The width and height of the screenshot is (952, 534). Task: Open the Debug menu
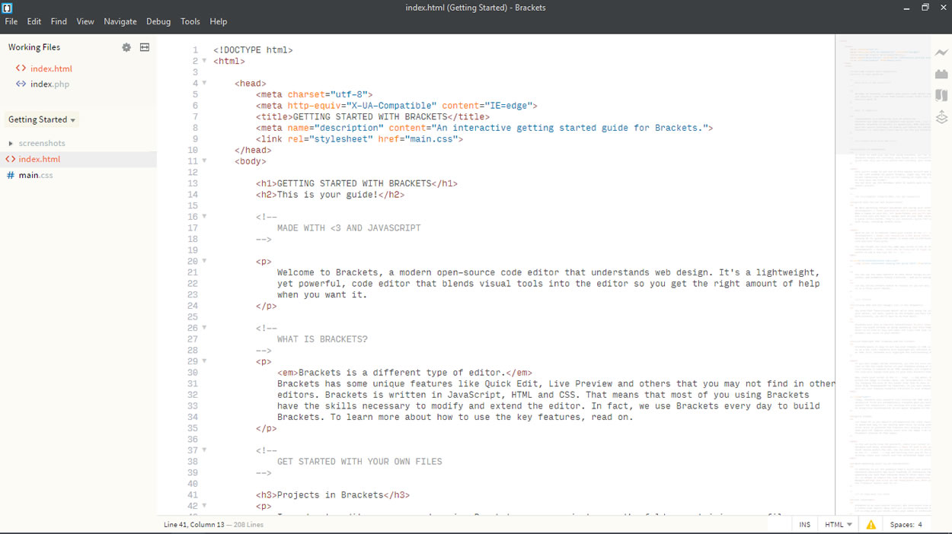(158, 21)
